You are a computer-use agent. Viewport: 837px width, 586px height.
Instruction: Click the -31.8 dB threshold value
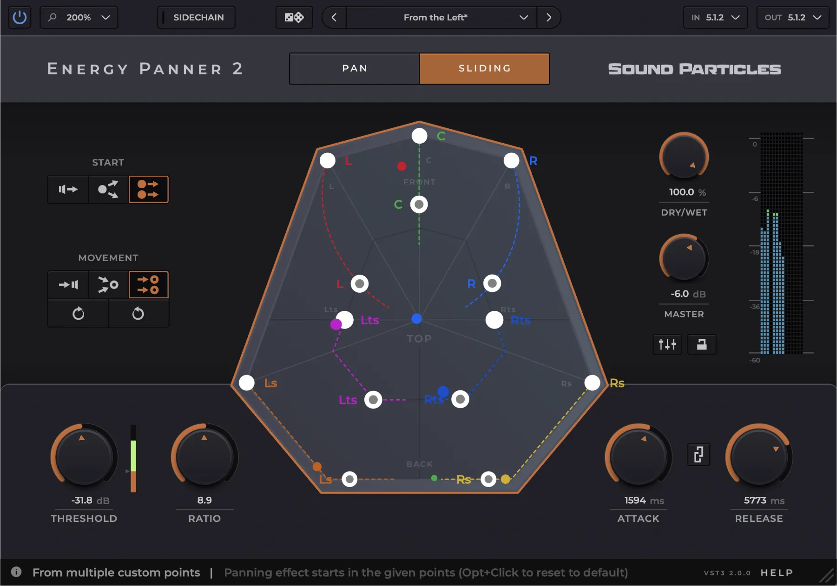point(90,500)
